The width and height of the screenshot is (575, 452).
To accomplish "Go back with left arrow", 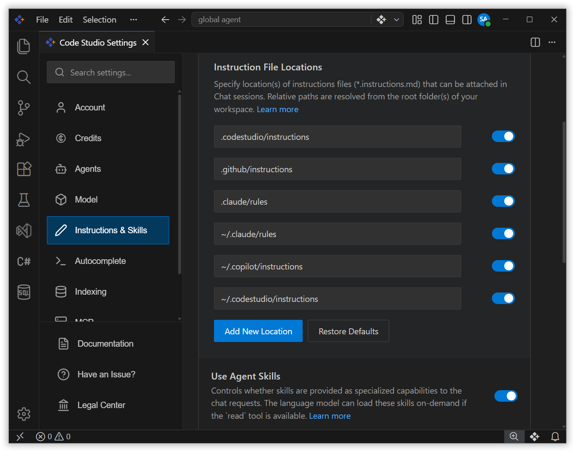I will point(165,20).
